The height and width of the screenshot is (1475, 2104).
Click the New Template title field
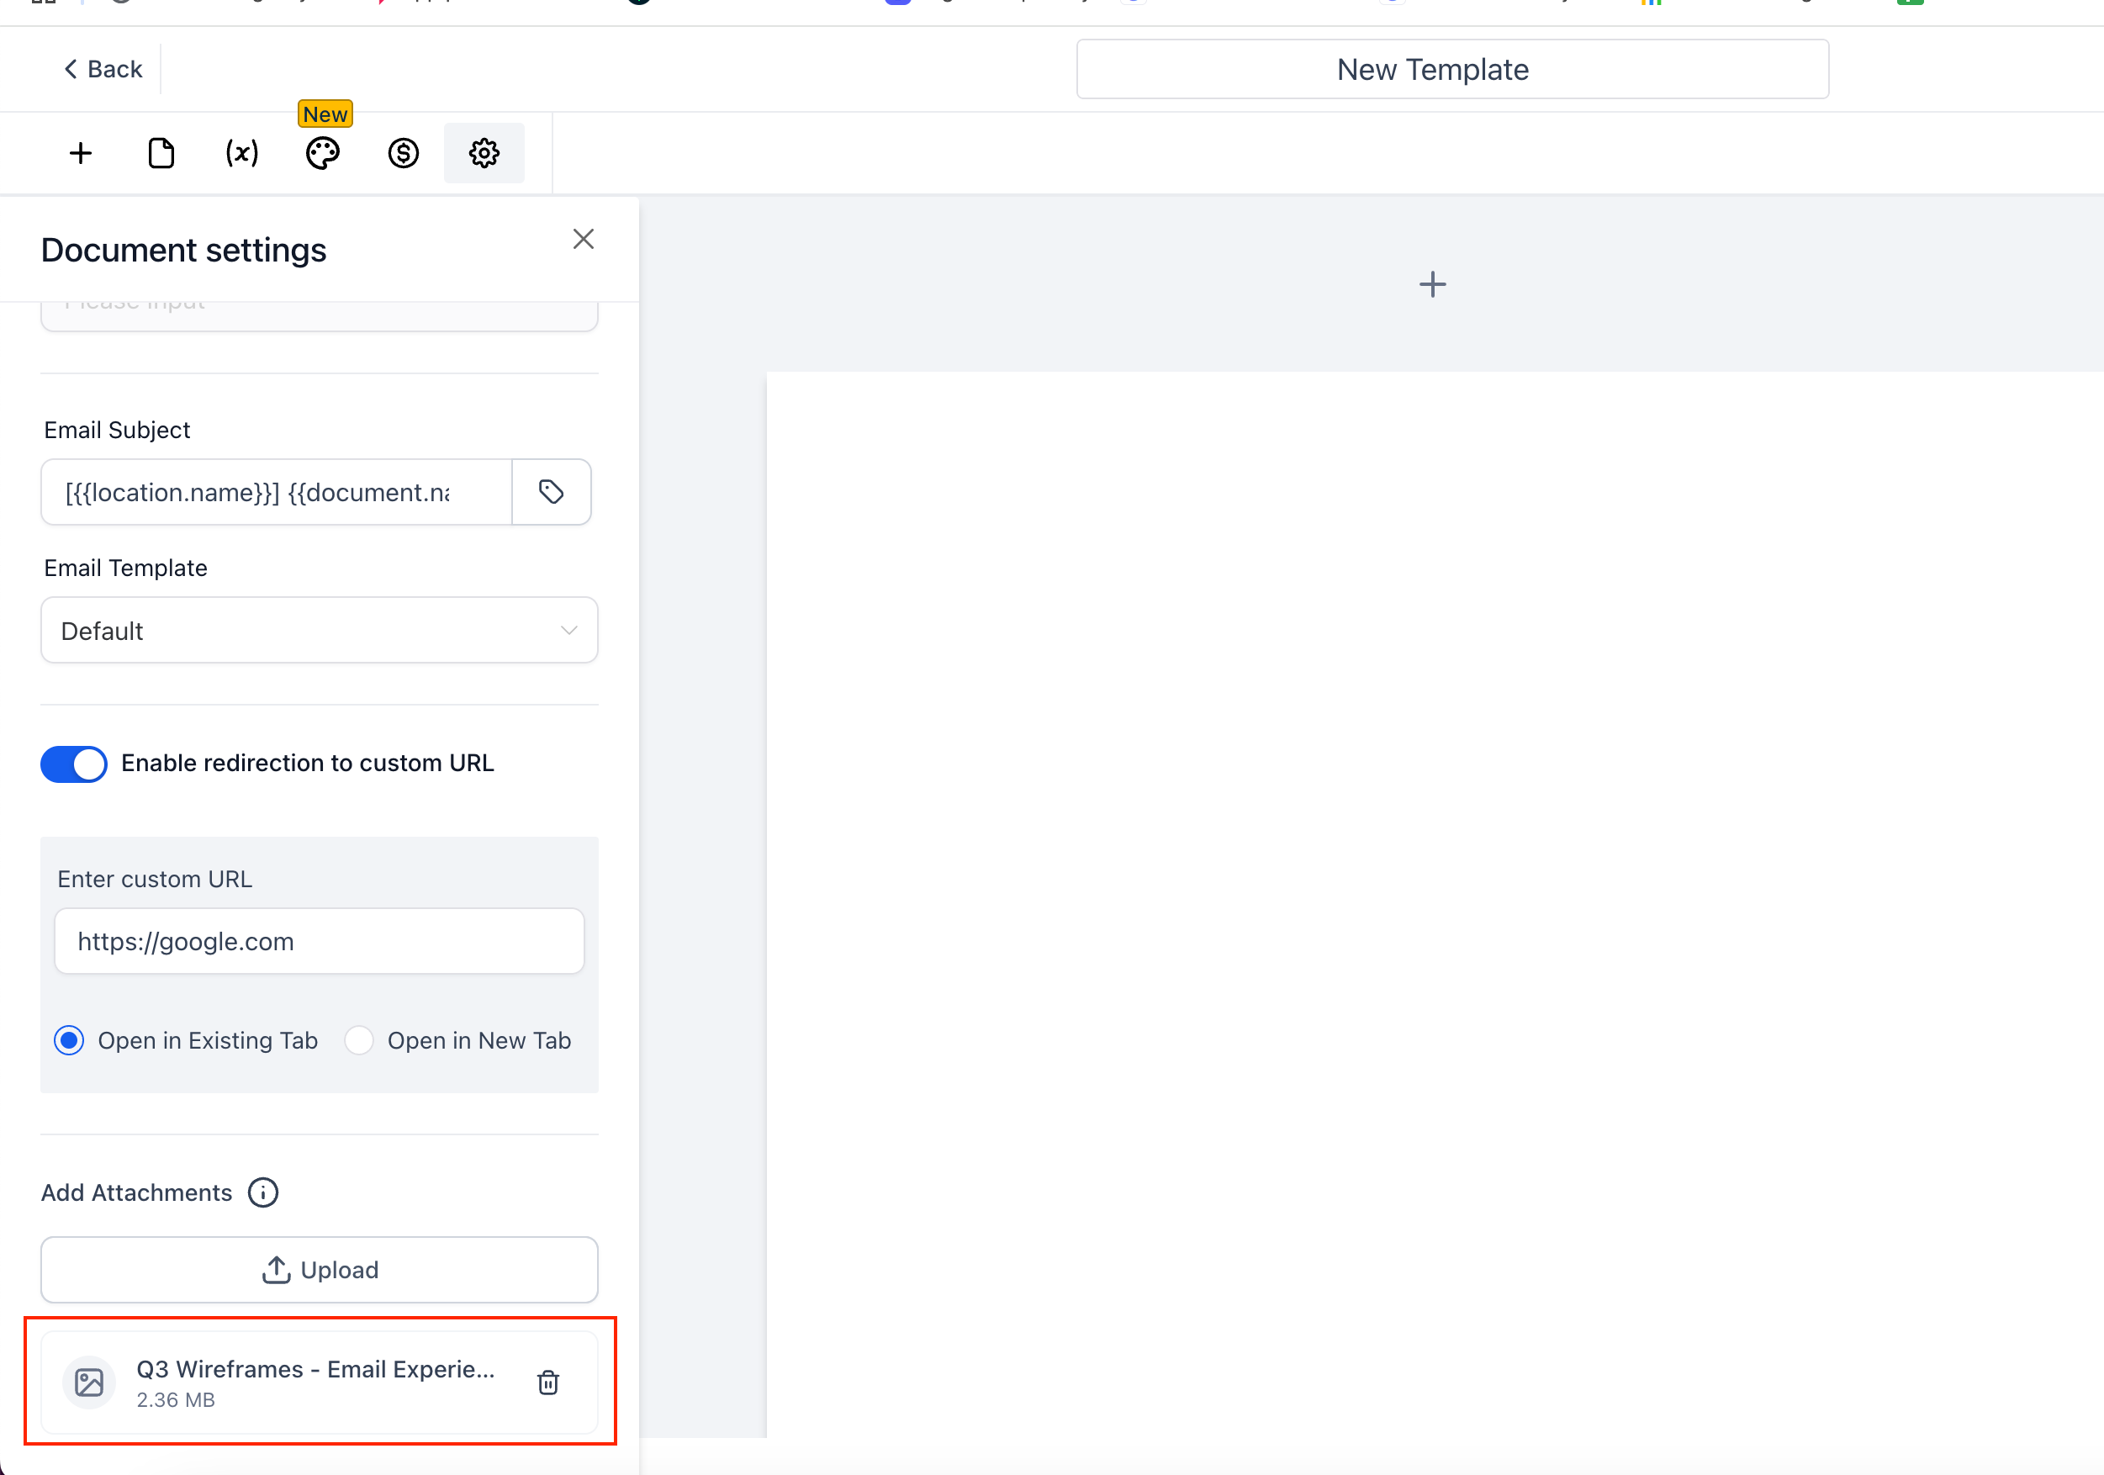1451,70
